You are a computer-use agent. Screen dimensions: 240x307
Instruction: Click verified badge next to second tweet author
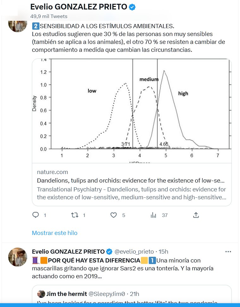[x=109, y=252]
